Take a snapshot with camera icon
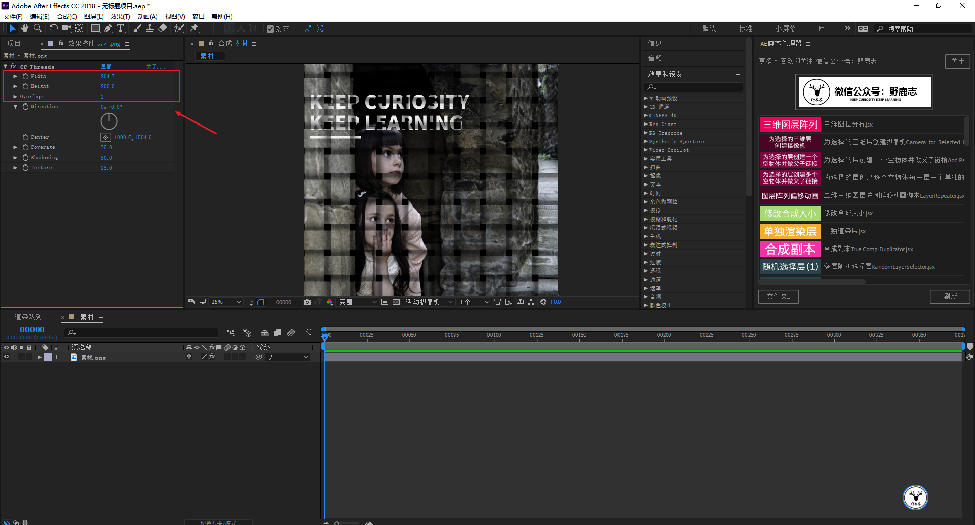Screen dimensions: 975x525 pos(307,302)
